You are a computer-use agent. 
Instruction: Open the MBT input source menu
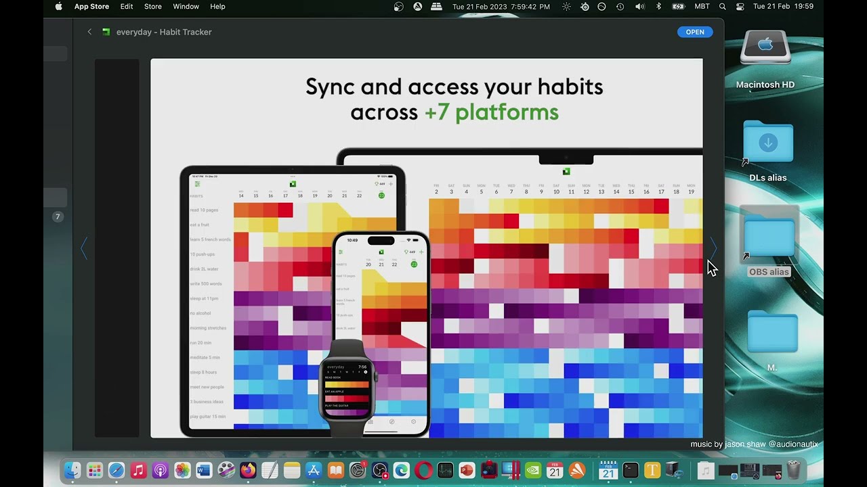(x=702, y=7)
